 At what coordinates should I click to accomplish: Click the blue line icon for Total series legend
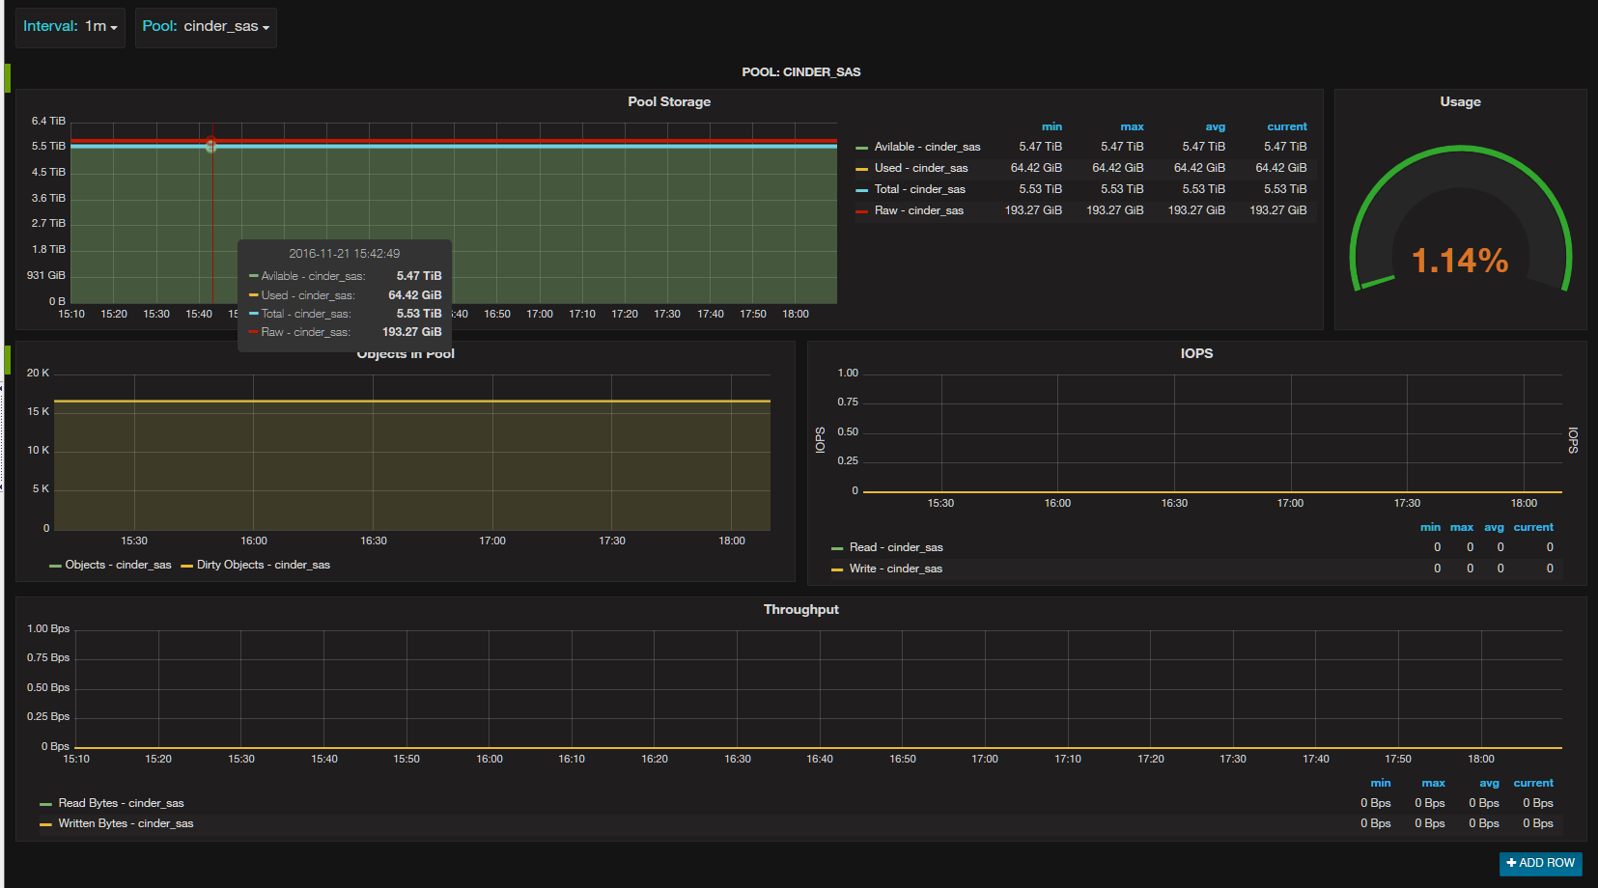coord(861,190)
